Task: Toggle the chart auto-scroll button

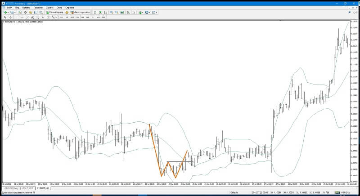Action: 129,13
